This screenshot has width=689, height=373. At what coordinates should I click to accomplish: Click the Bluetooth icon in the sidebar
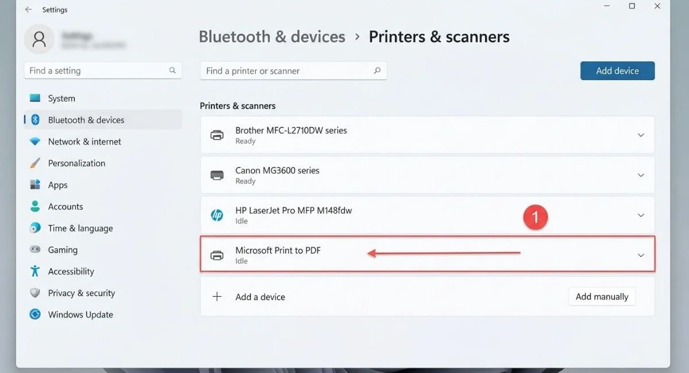click(x=35, y=120)
